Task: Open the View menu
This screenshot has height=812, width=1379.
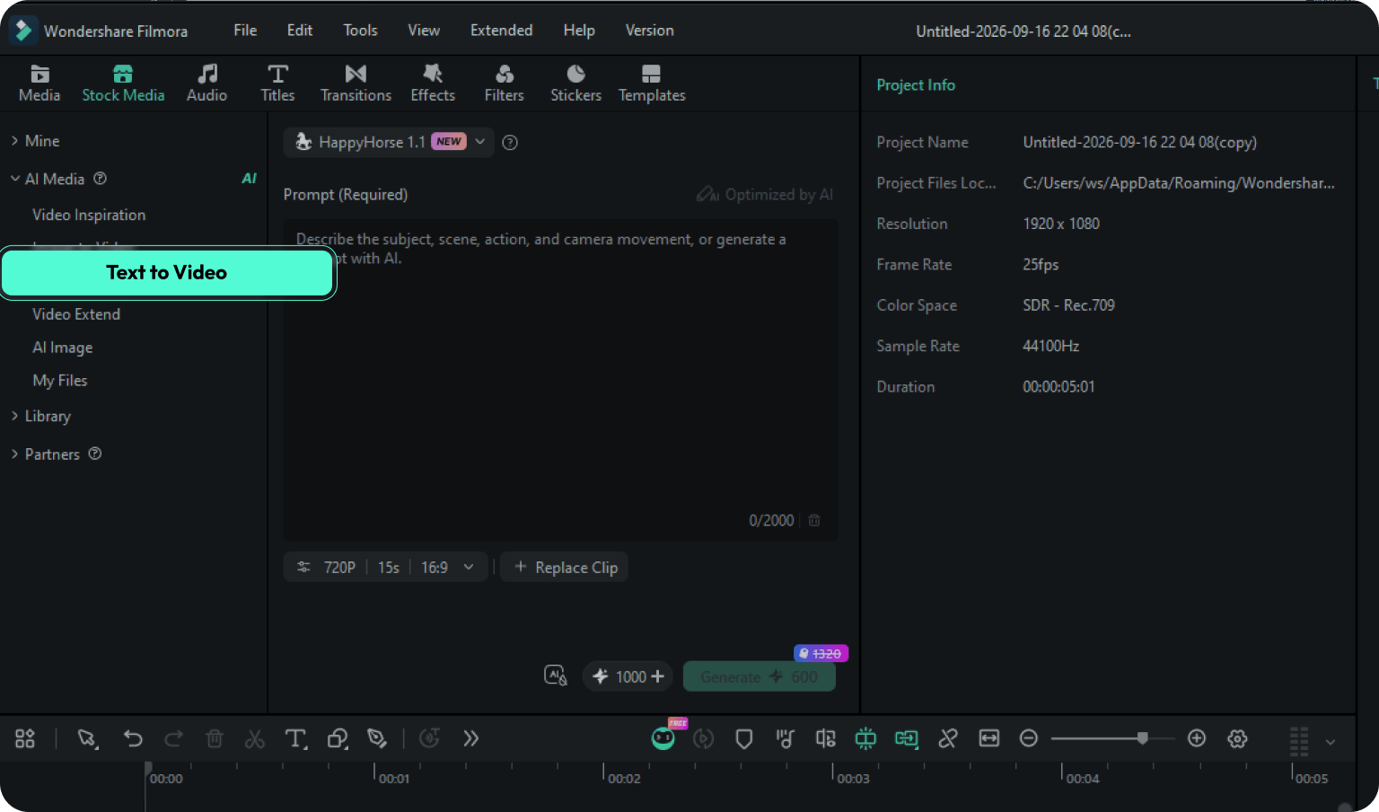Action: [424, 31]
